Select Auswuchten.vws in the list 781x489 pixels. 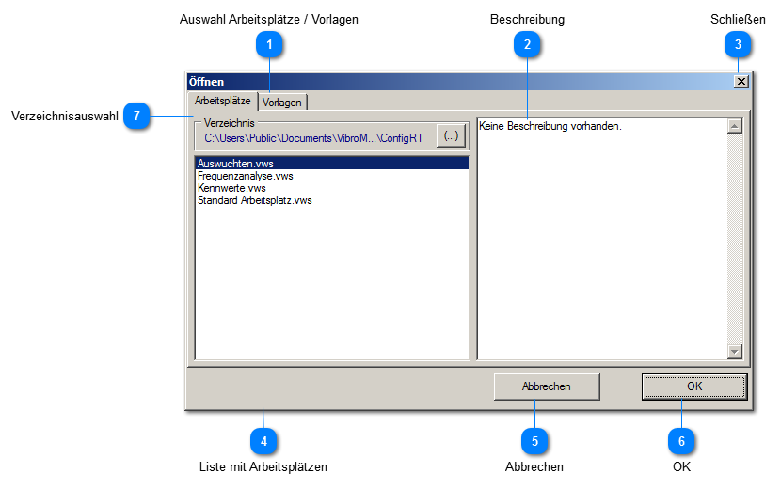point(332,164)
